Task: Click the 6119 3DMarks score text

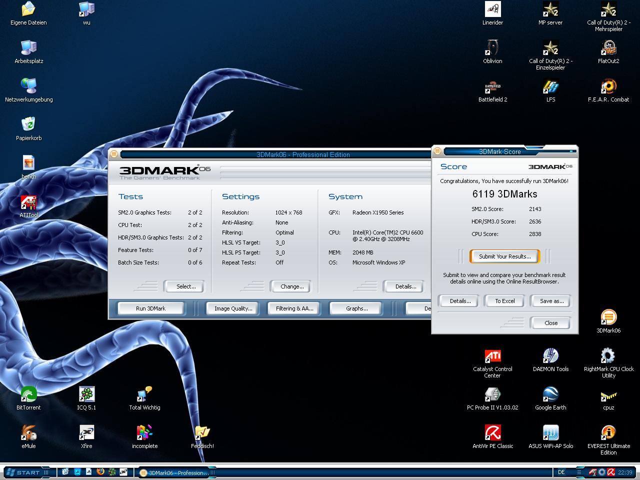Action: coord(504,194)
